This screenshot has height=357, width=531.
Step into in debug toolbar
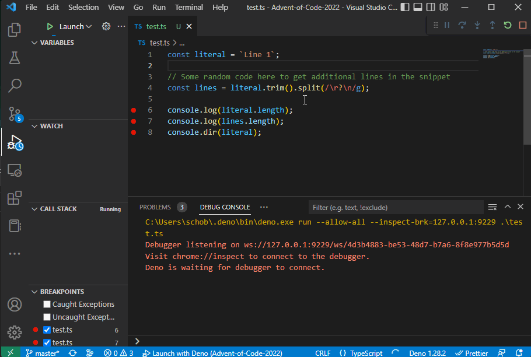pyautogui.click(x=477, y=25)
